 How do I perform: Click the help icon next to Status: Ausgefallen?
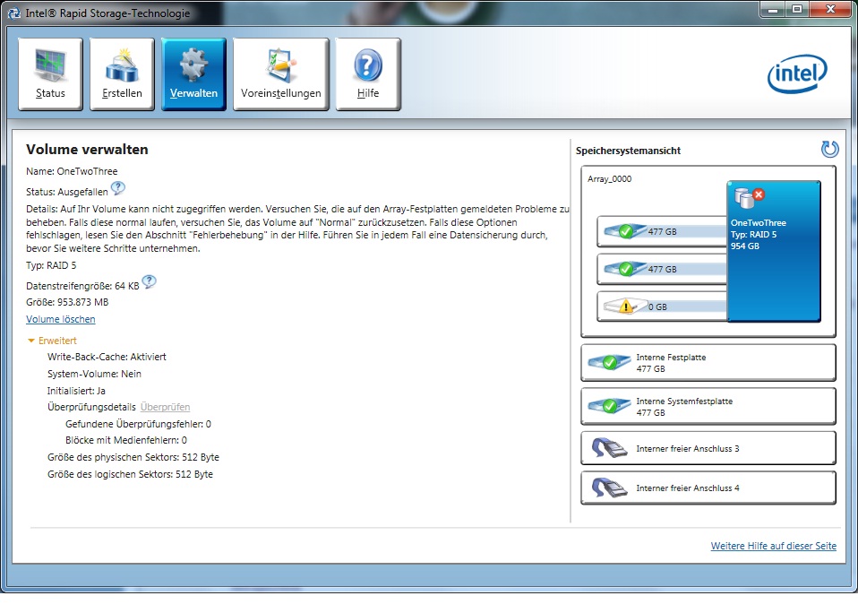pyautogui.click(x=117, y=189)
